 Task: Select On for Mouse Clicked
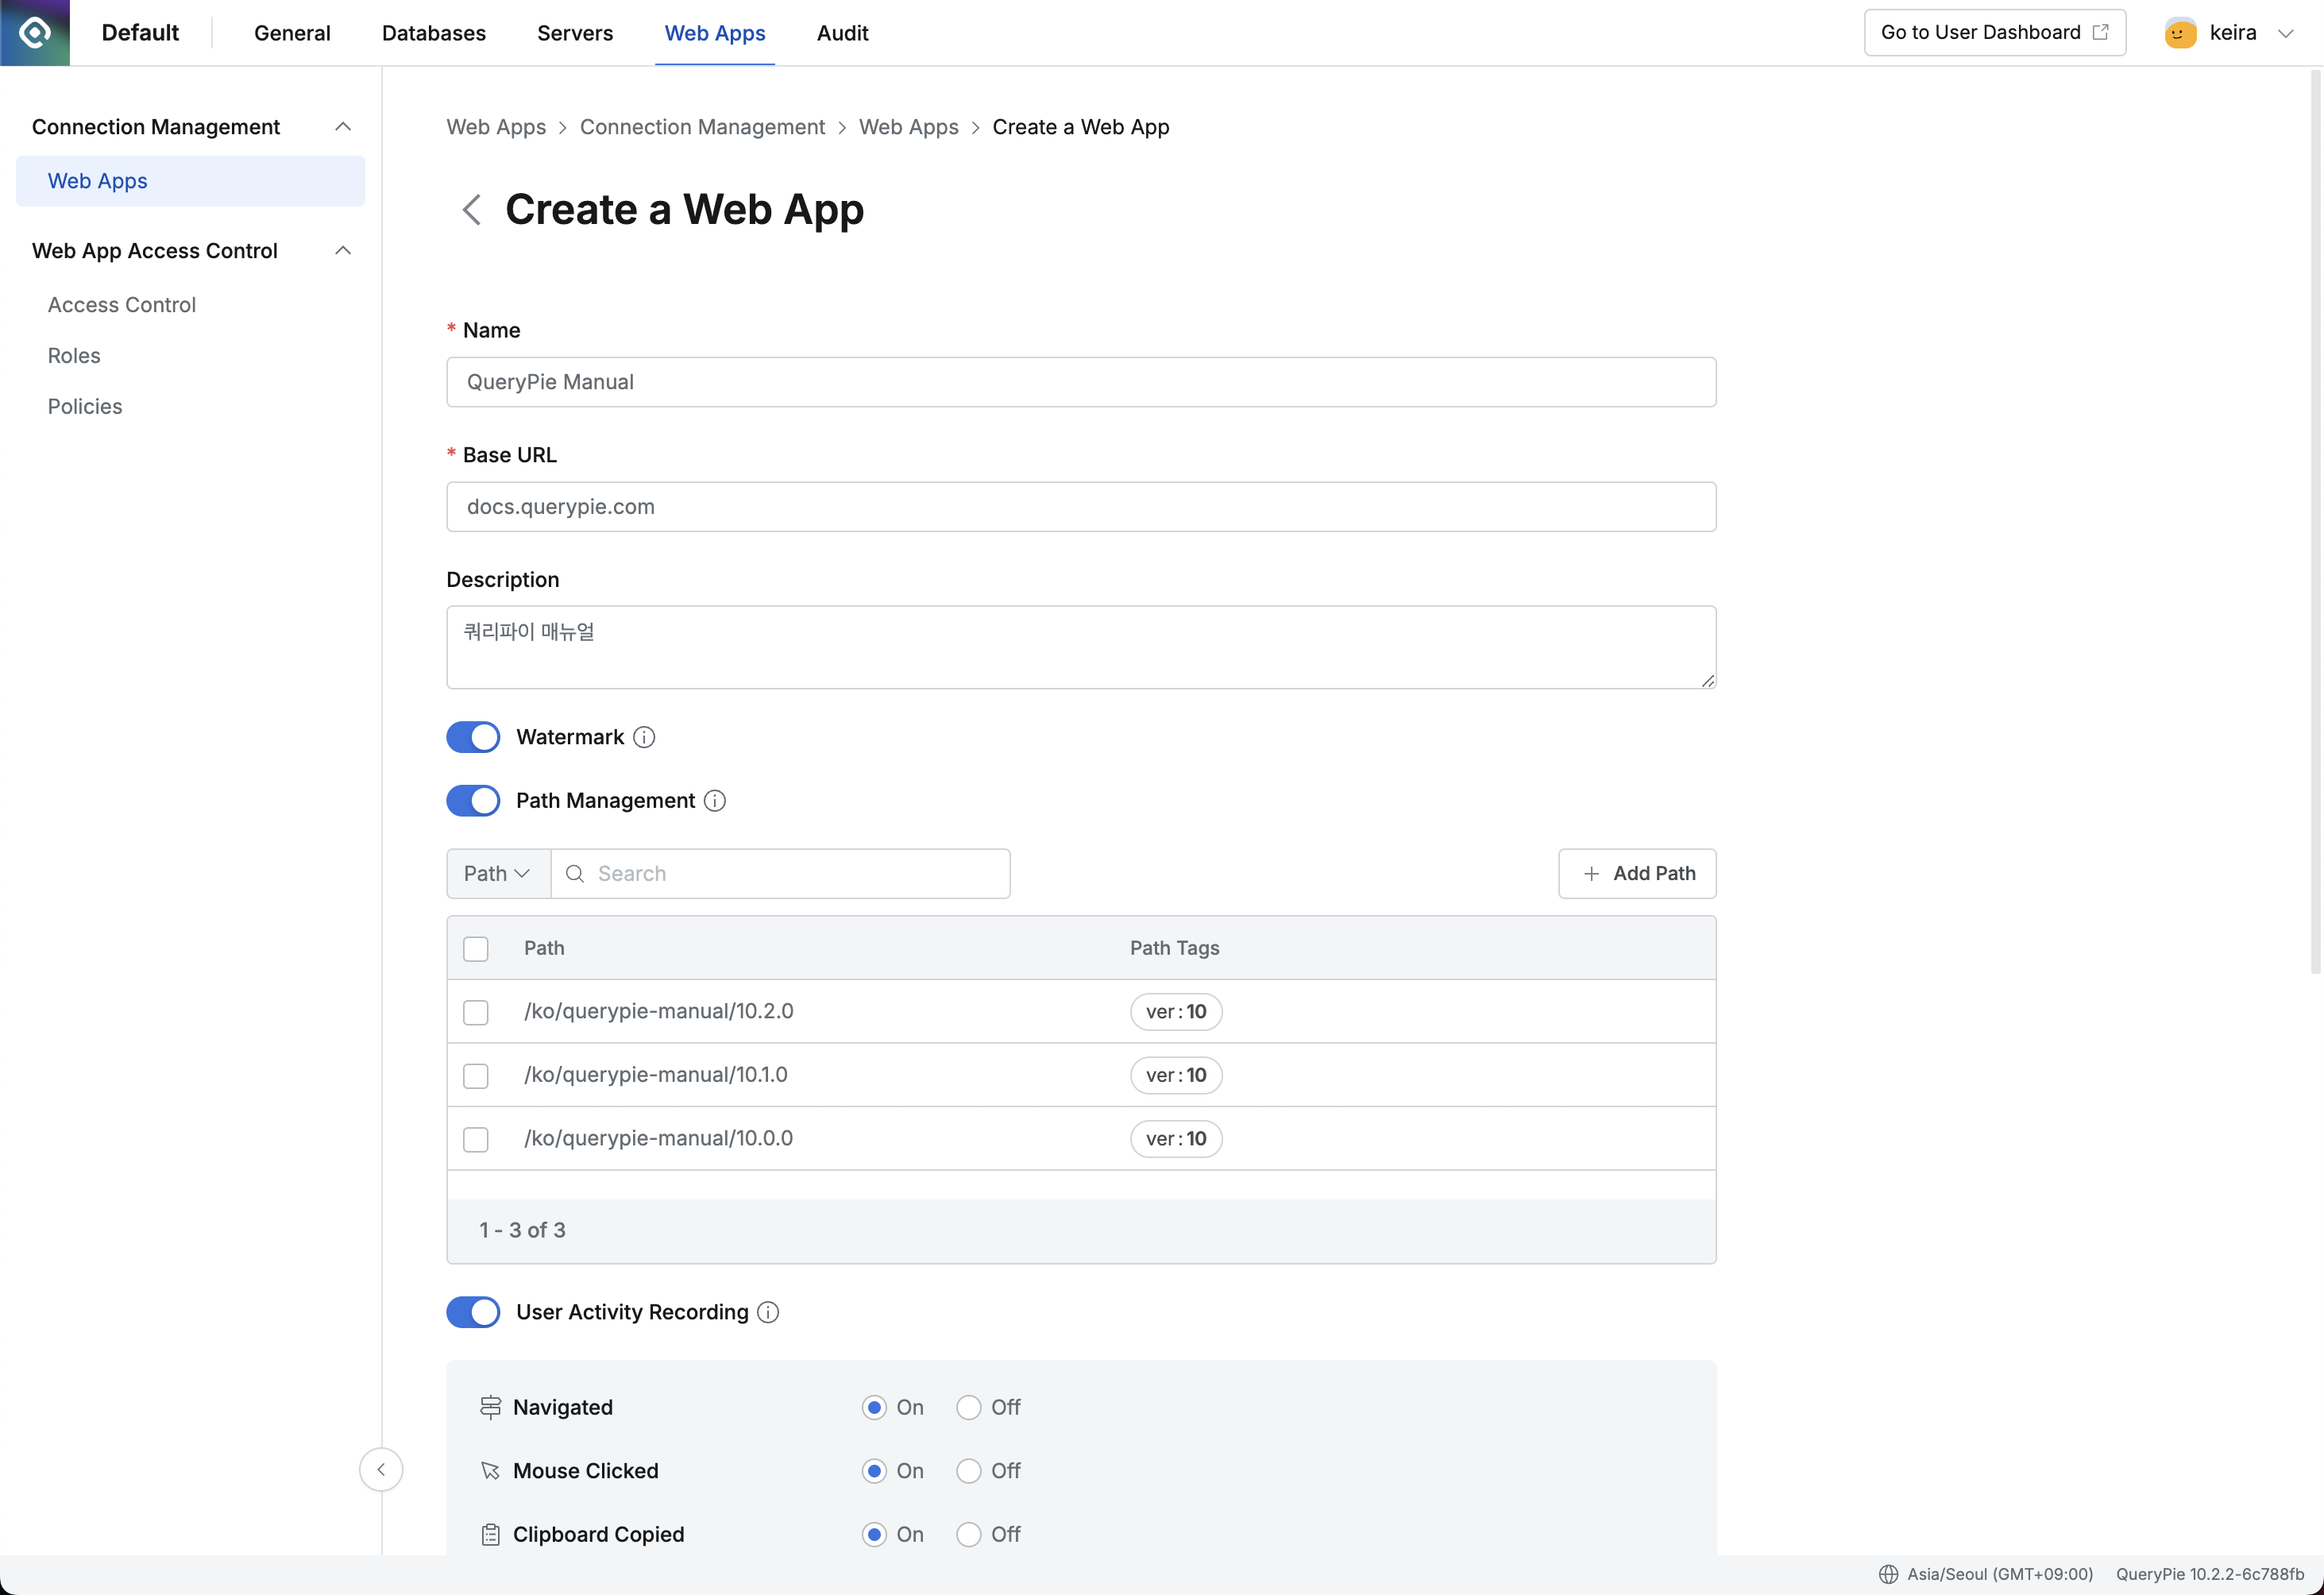(874, 1471)
